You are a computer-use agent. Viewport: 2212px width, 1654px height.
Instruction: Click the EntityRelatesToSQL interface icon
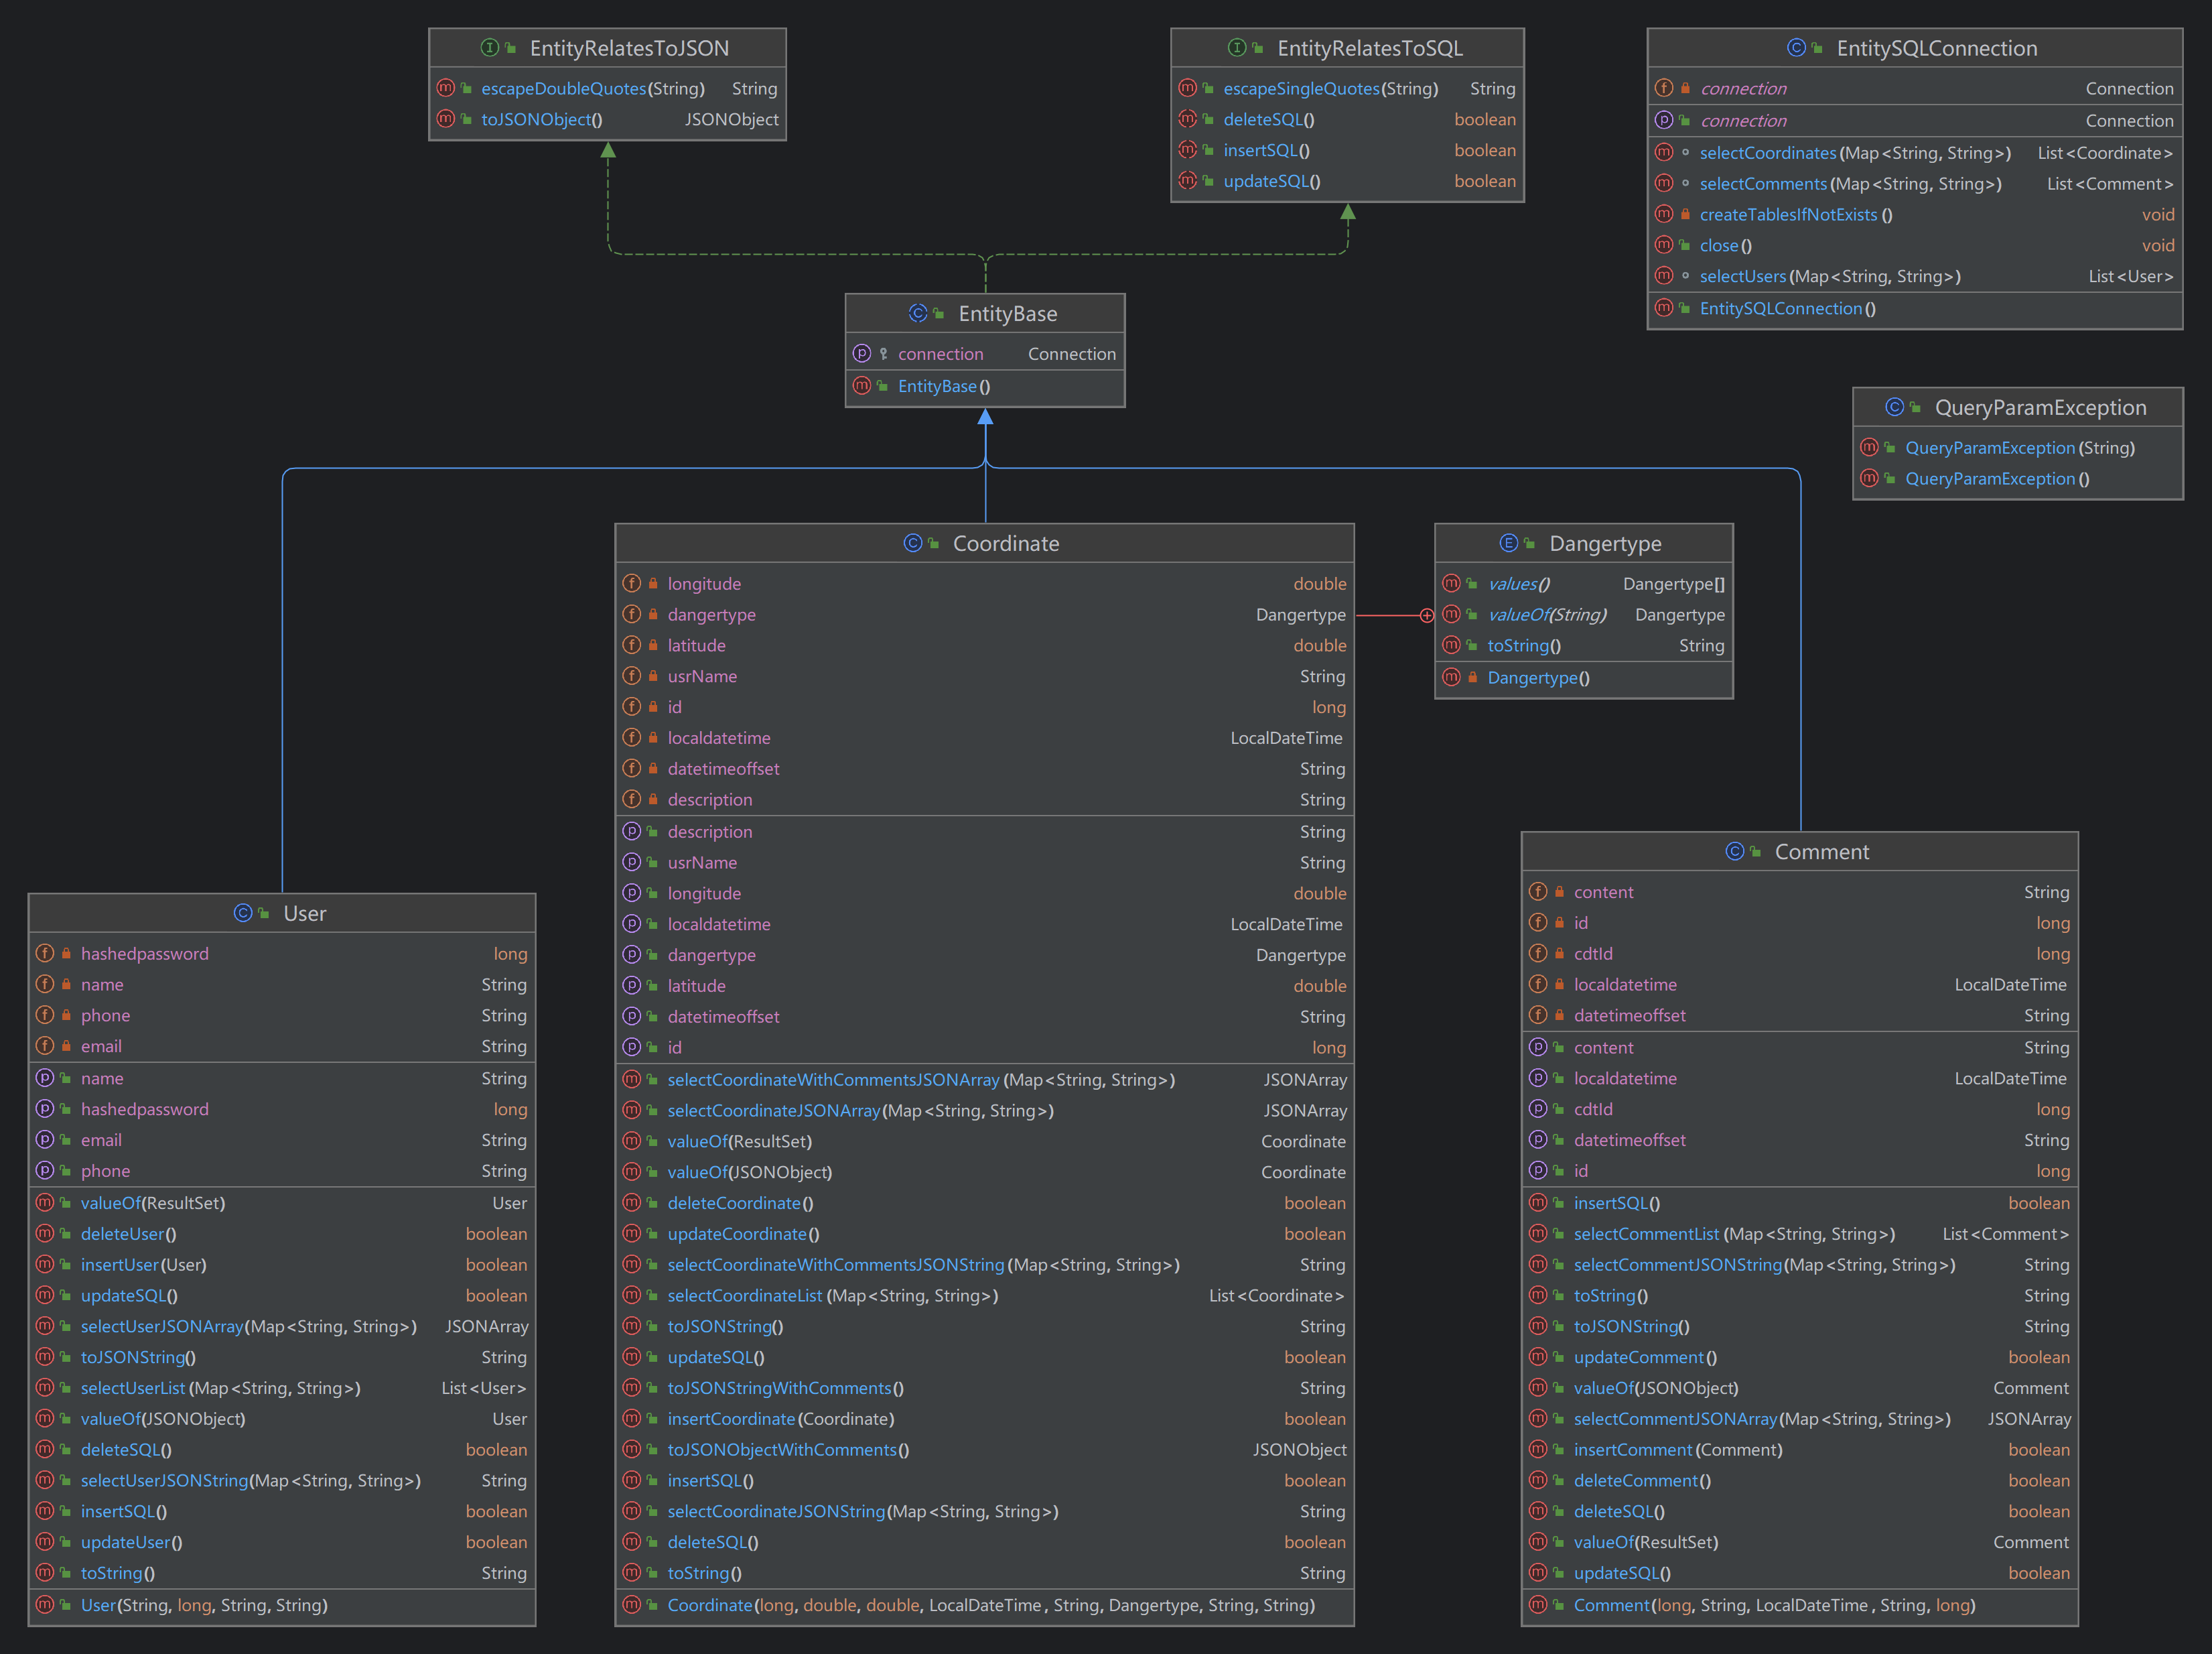pyautogui.click(x=1236, y=47)
